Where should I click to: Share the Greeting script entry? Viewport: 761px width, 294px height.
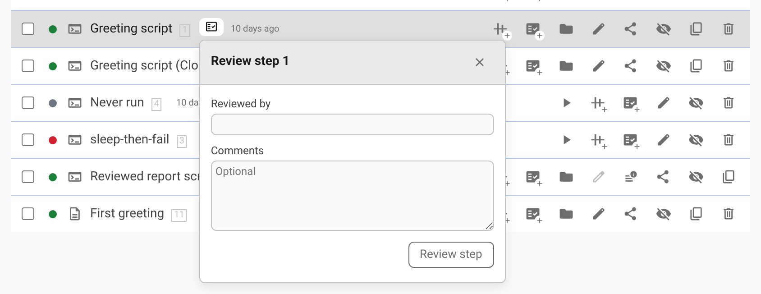631,29
